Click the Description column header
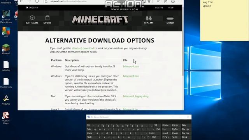Screen dimensions: 249x140 point(72,60)
